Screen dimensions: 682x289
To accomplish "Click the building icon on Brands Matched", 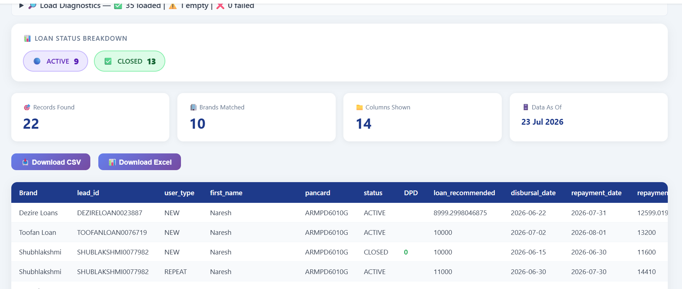I will (193, 107).
